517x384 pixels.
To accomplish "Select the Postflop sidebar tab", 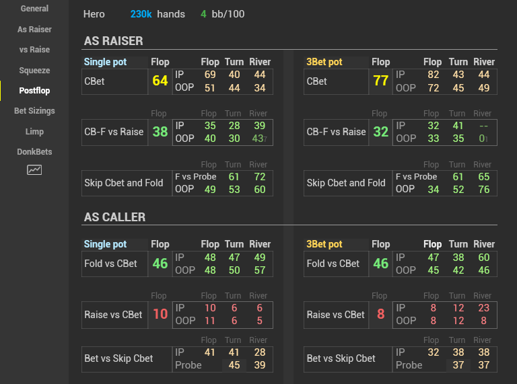I will point(34,91).
